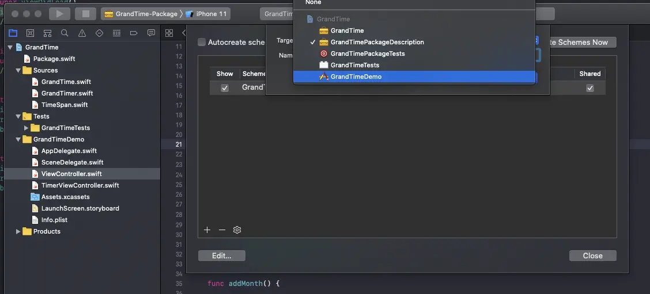650x294 pixels.
Task: Click the Shared column header
Action: (x=590, y=74)
